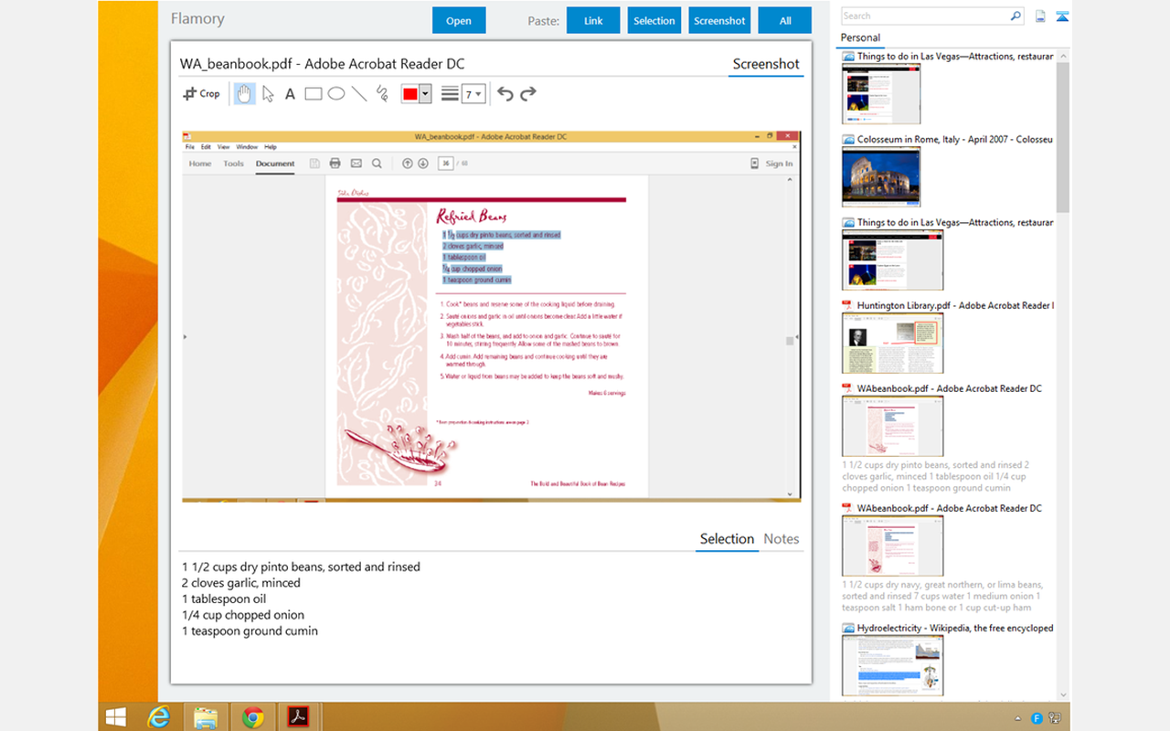Open Google Chrome from the taskbar
The image size is (1170, 731).
[x=253, y=717]
